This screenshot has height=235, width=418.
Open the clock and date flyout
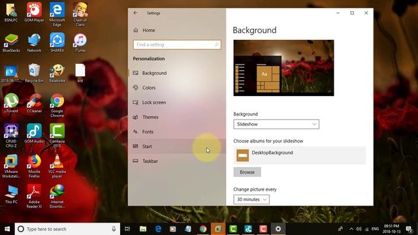tap(392, 229)
